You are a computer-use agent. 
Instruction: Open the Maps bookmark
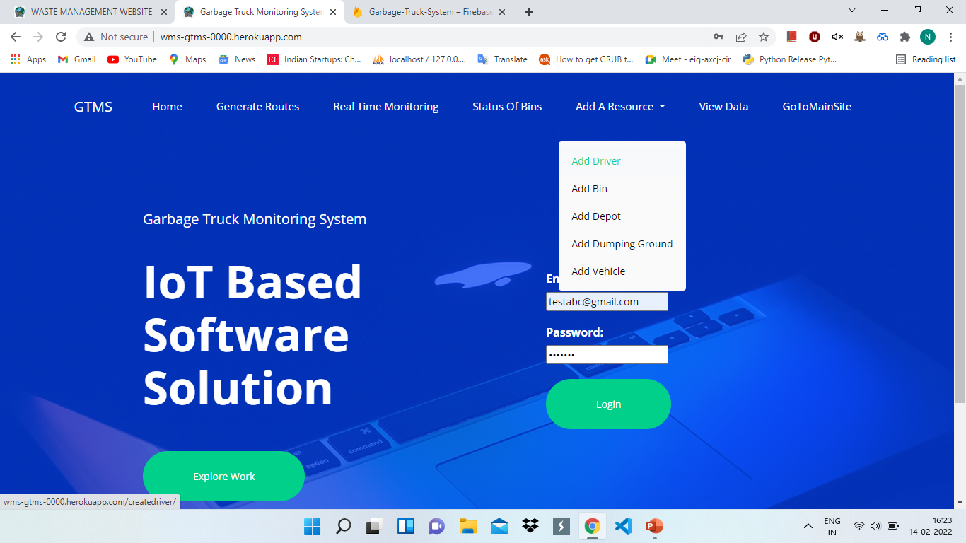point(187,59)
